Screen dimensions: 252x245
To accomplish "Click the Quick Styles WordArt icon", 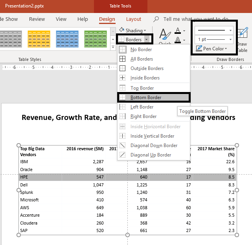I will [x=165, y=34].
